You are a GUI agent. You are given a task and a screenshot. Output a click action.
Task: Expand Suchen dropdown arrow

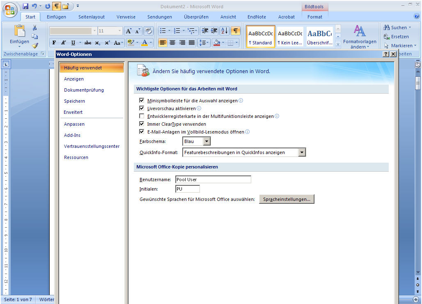click(410, 28)
